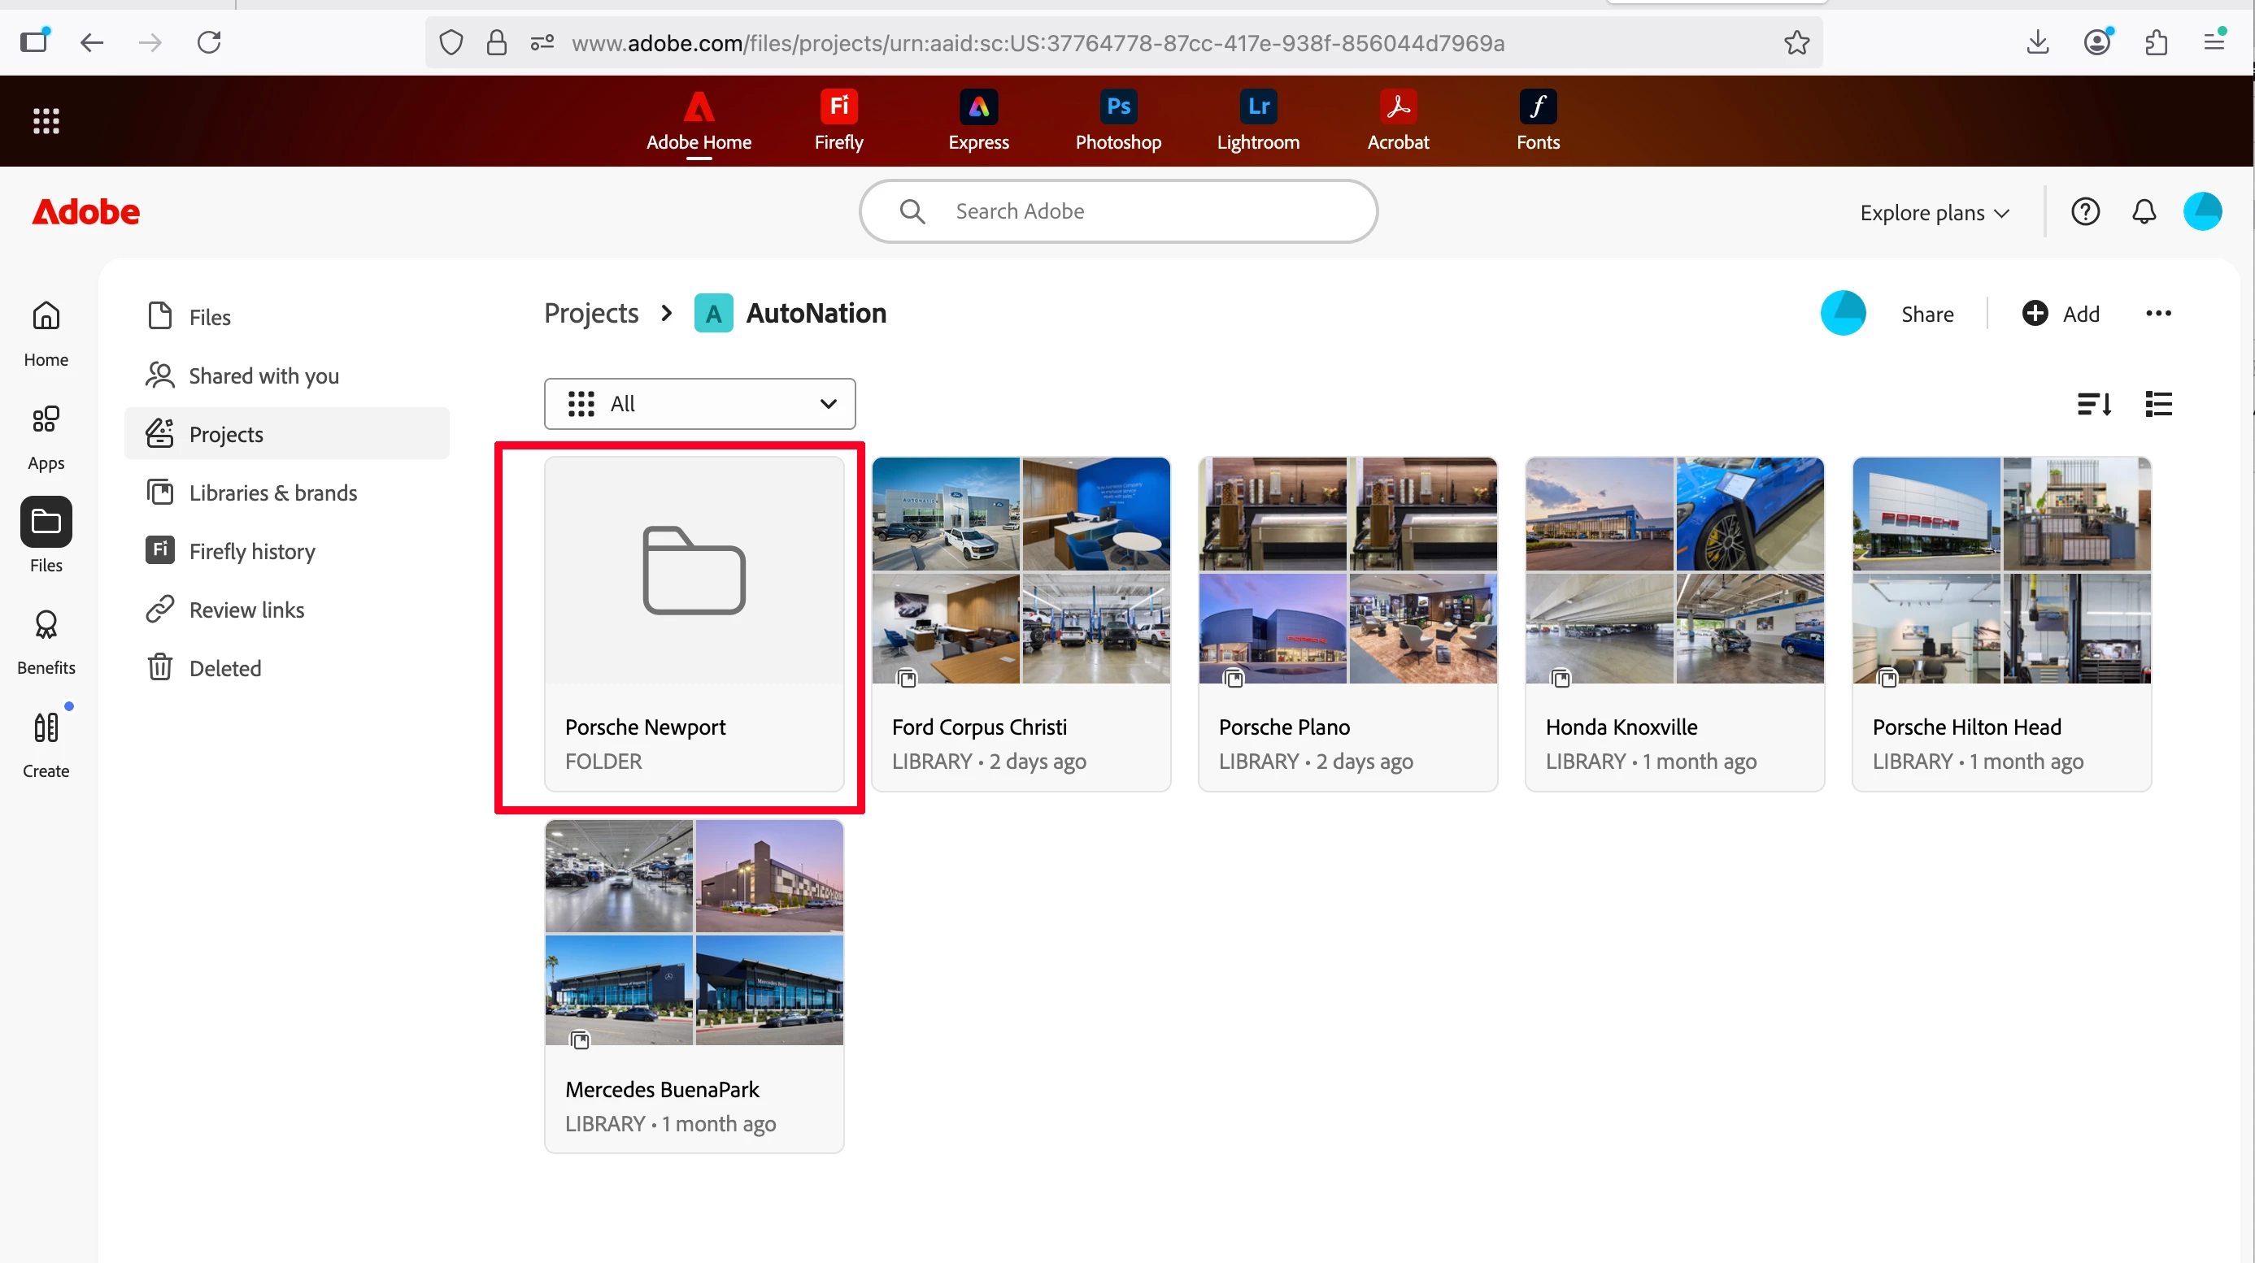Bookmark this page with star icon
2255x1263 pixels.
pos(1796,42)
